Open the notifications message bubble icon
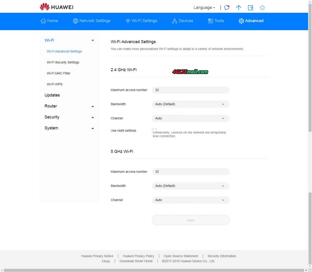This screenshot has width=312, height=272. pos(226,8)
